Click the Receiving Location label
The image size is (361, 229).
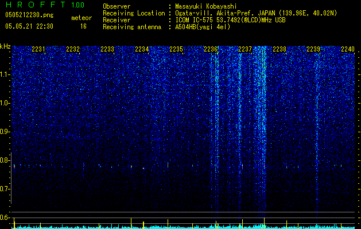[134, 13]
